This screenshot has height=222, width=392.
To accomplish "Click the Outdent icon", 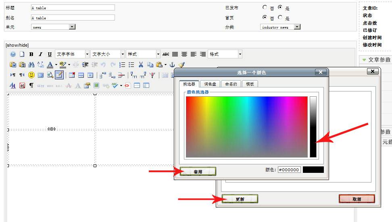I will coord(94,65).
